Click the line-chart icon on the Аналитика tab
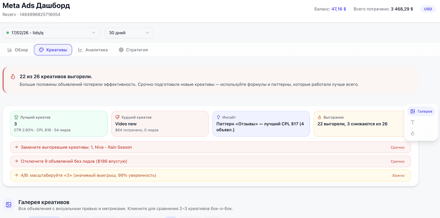Viewport: 440px width, 218px height. point(80,49)
